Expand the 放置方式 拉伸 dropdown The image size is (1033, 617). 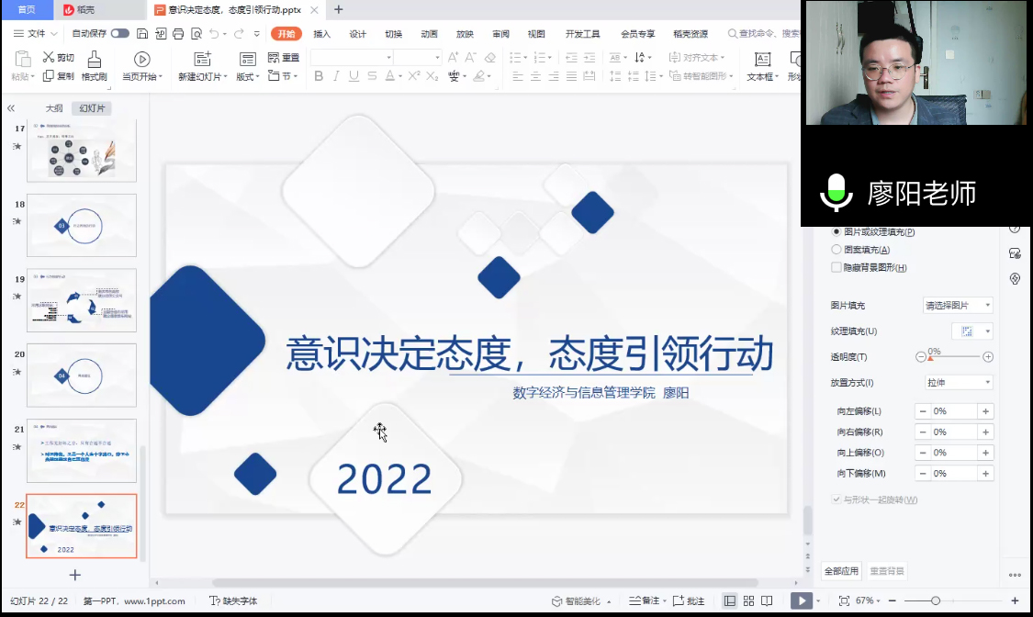958,382
